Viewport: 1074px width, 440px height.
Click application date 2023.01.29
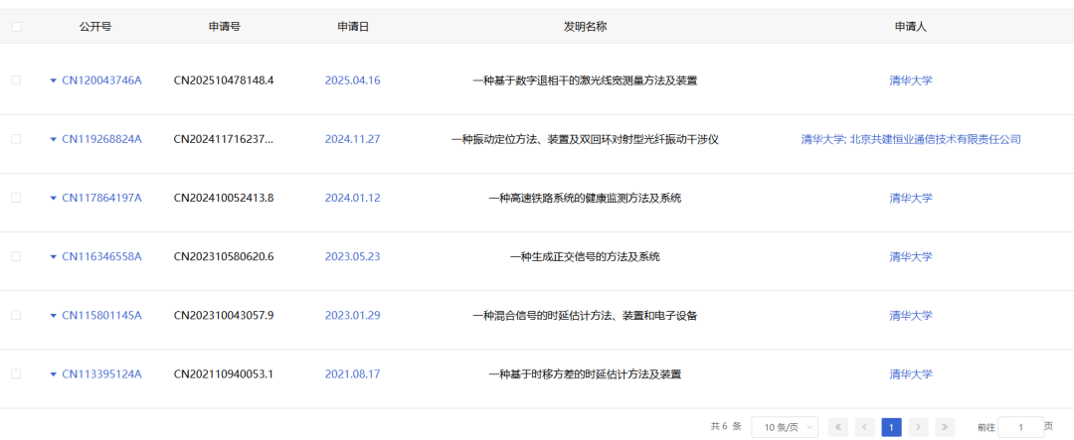click(353, 316)
